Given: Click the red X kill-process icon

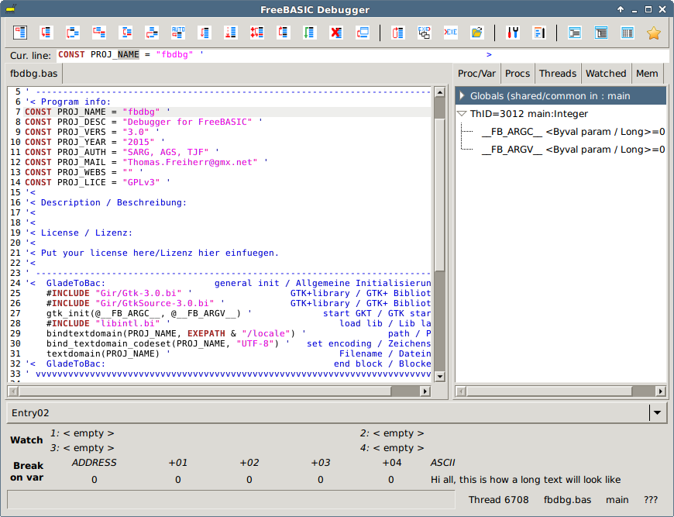Looking at the screenshot, I should [x=337, y=33].
